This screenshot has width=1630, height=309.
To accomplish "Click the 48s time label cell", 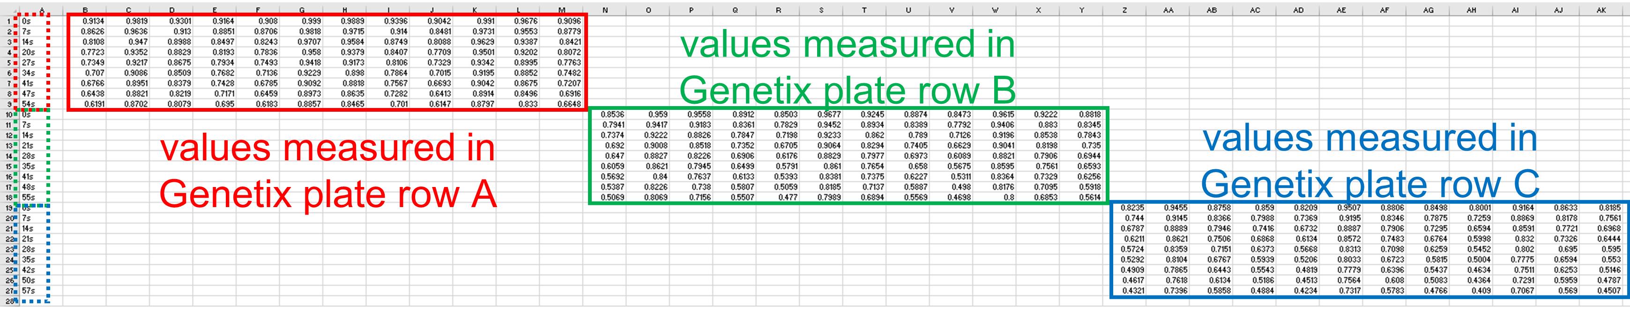I will point(41,187).
